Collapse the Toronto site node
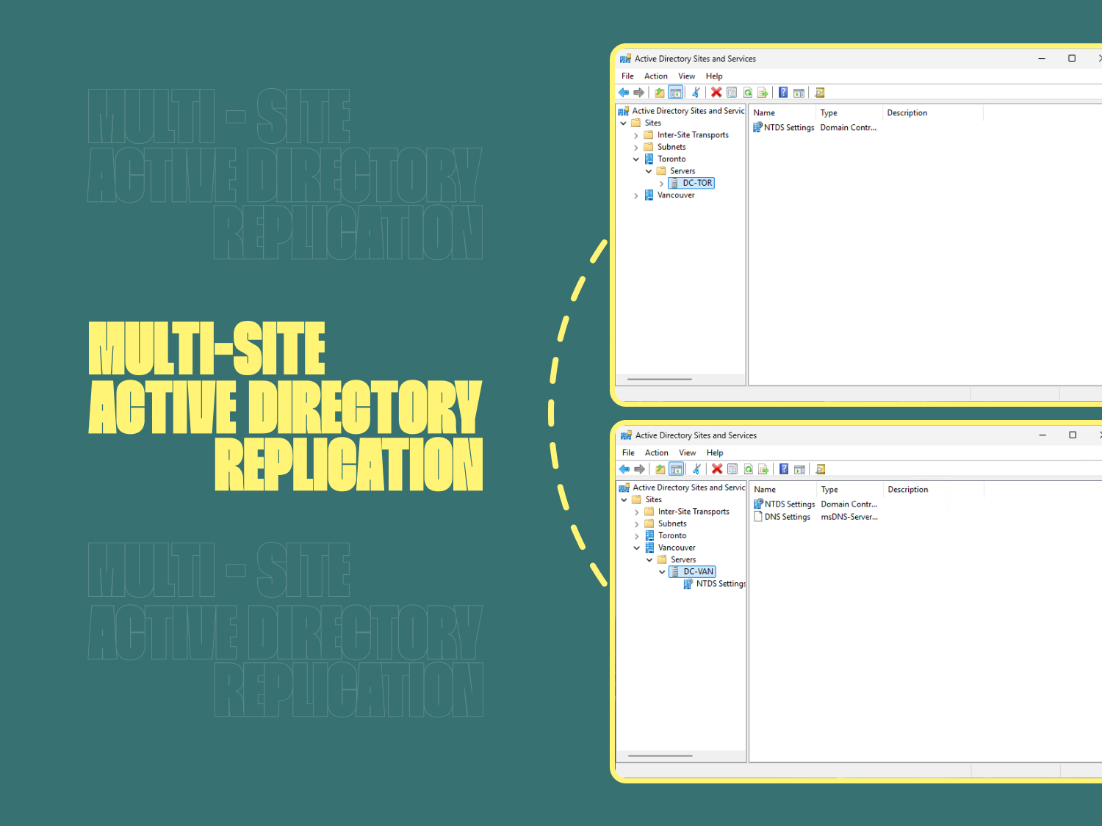Viewport: 1102px width, 826px height. (636, 159)
